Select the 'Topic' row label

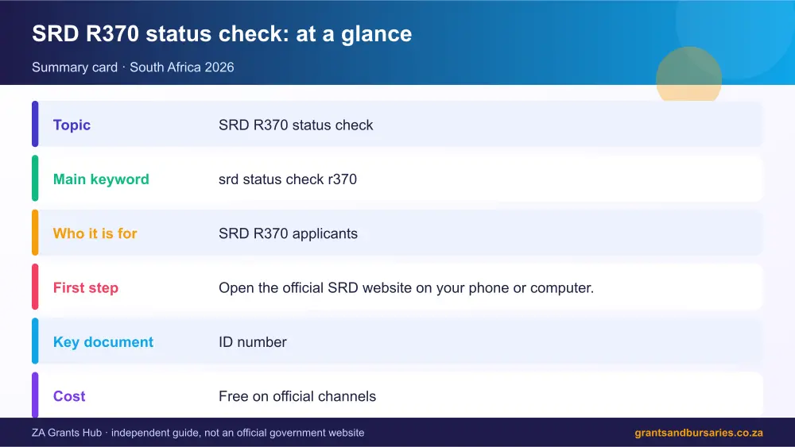tap(72, 125)
